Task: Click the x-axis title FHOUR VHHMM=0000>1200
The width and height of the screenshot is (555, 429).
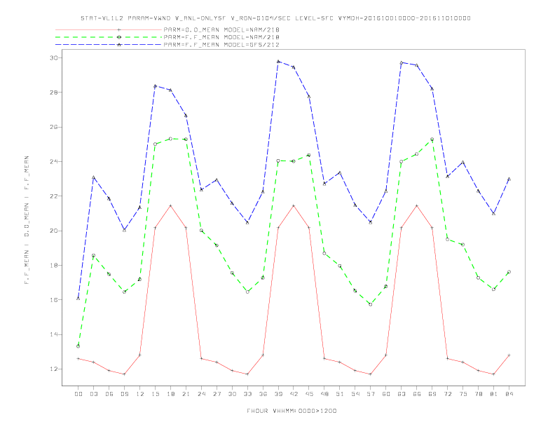Action: coord(292,411)
